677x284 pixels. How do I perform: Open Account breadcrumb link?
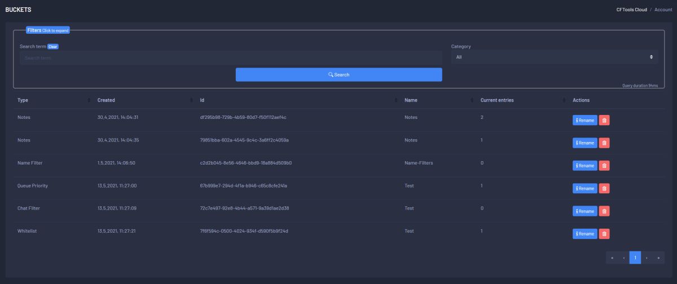(x=663, y=10)
